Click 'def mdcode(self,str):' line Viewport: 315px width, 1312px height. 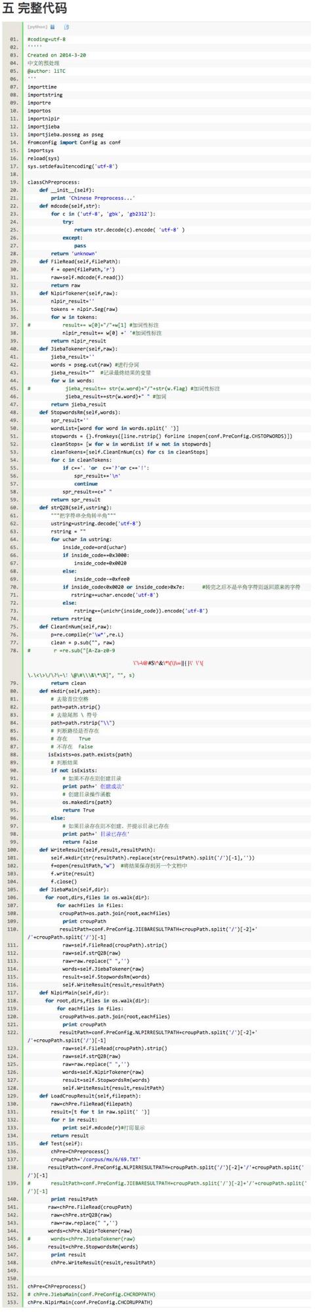(x=70, y=205)
